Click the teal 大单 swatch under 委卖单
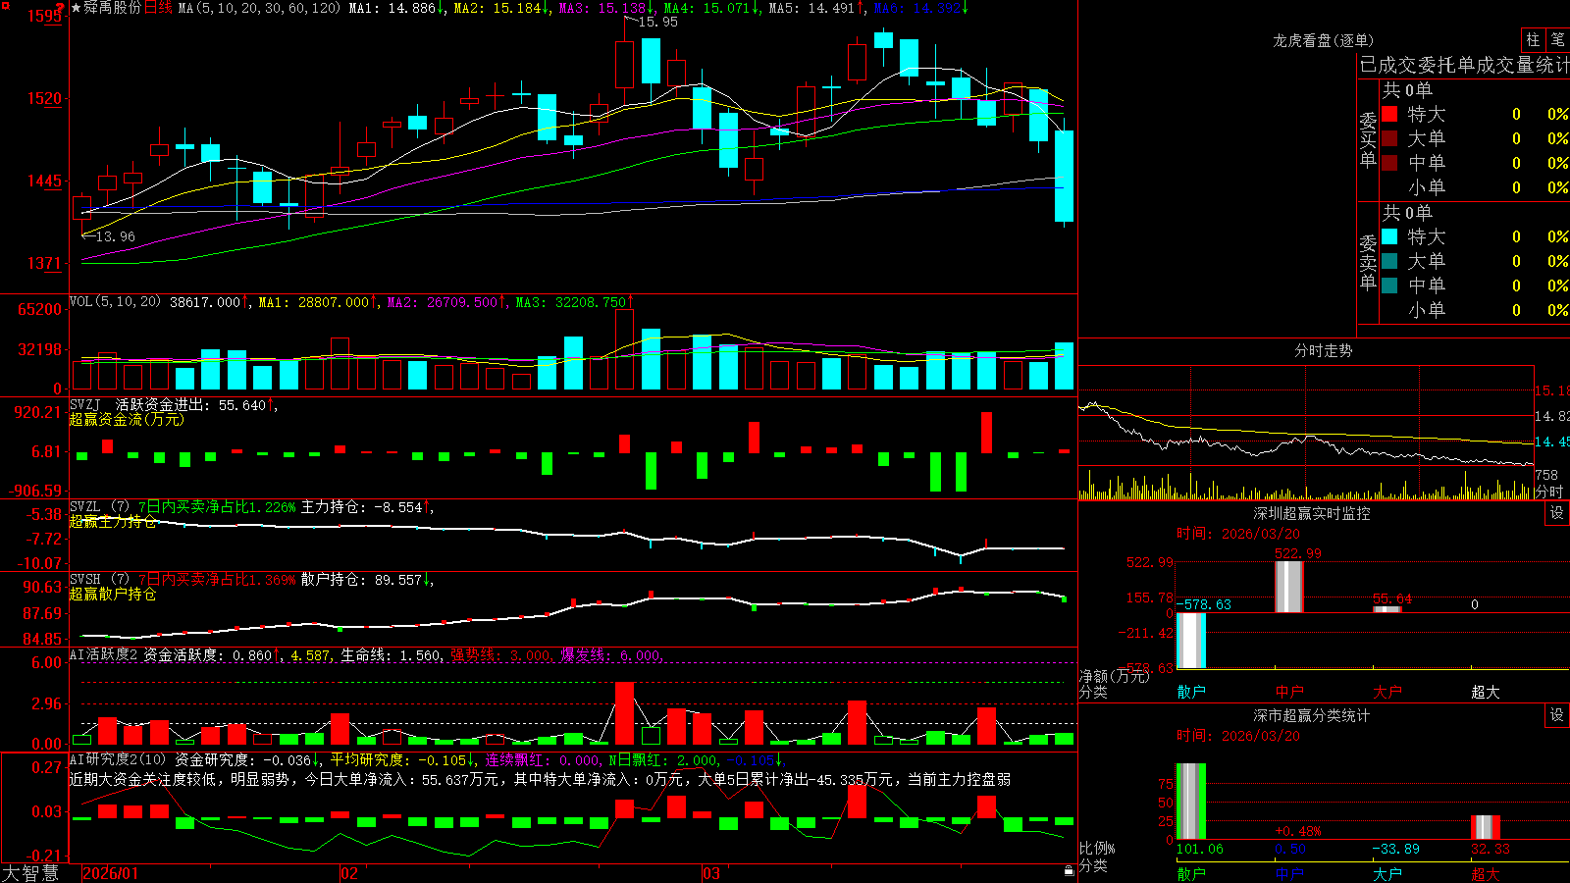Viewport: 1570px width, 883px height. (1389, 261)
